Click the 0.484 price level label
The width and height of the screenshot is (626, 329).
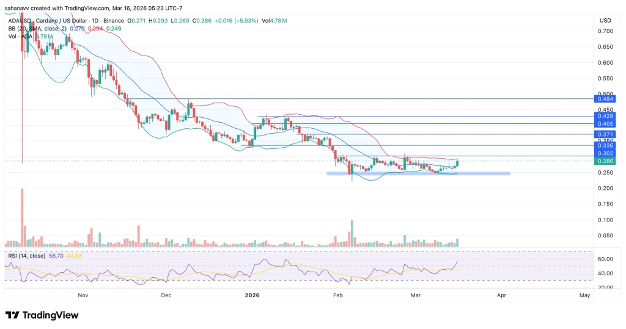(606, 98)
